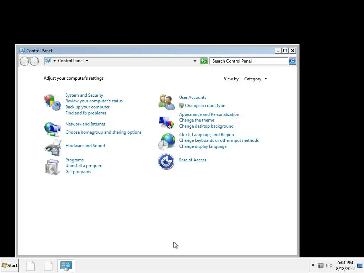
Task: Expand the View by Category dropdown
Action: tap(256, 79)
